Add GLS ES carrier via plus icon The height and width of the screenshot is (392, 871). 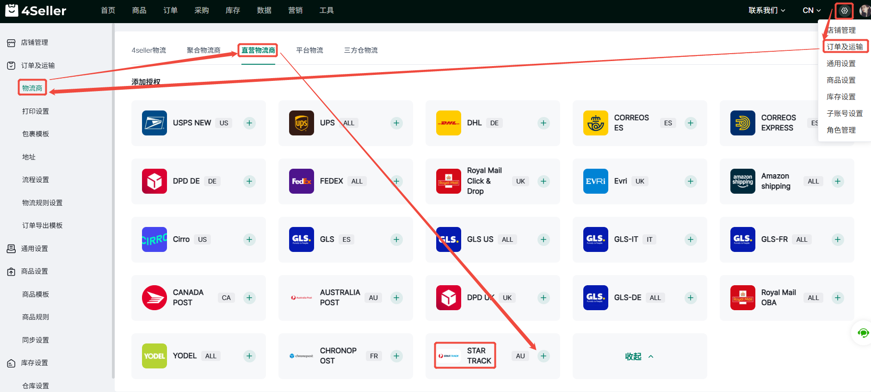pyautogui.click(x=396, y=239)
